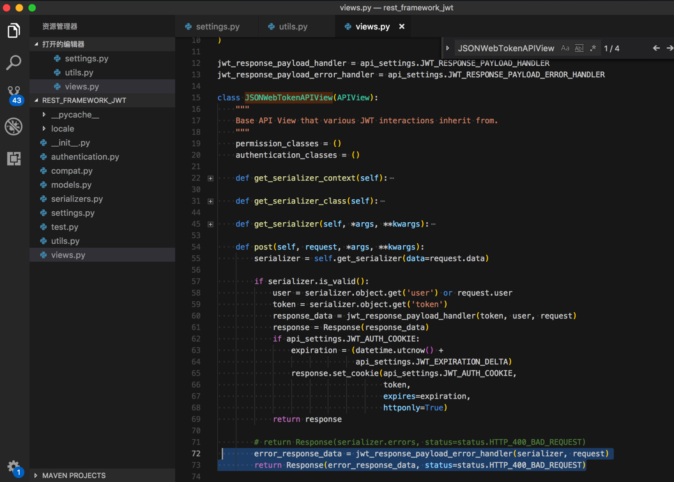This screenshot has width=674, height=482.
Task: Open the Debug view icon
Action: [x=14, y=126]
